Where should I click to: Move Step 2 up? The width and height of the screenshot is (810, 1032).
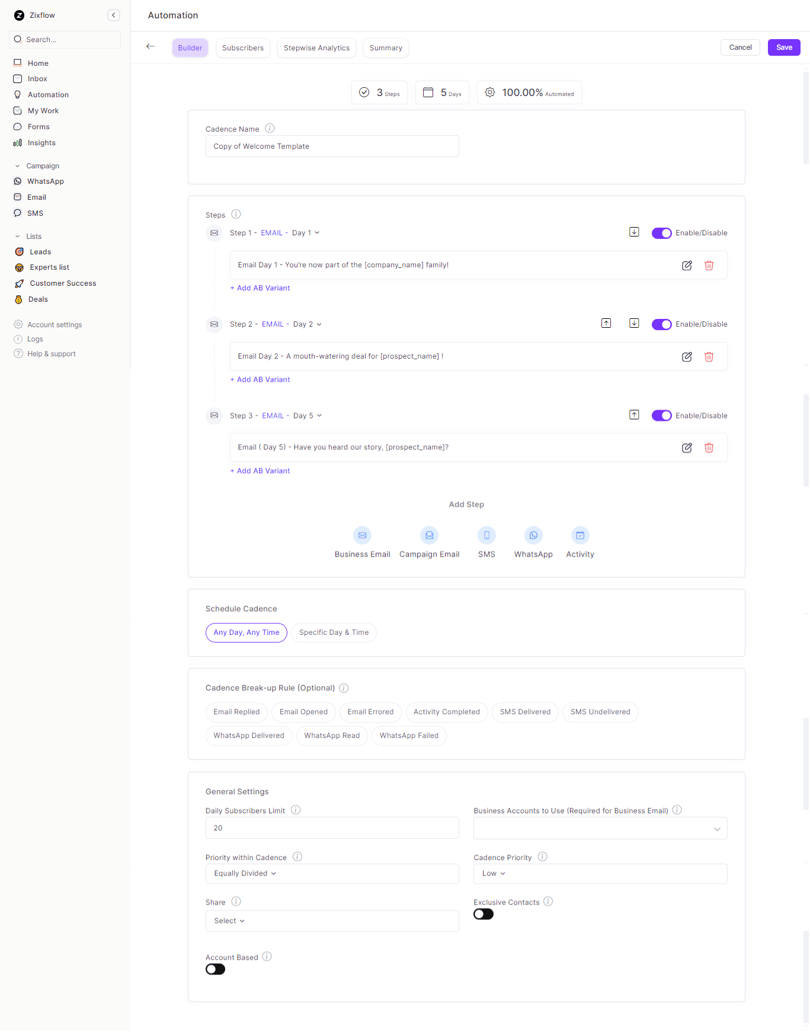coord(606,324)
